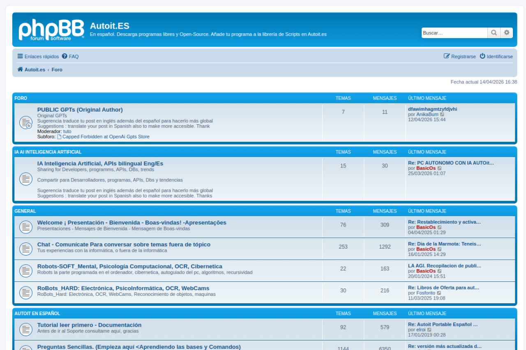Open the PUBLIC GPTs (Original Author) forum
Screen dimensions: 526x350
click(x=80, y=110)
